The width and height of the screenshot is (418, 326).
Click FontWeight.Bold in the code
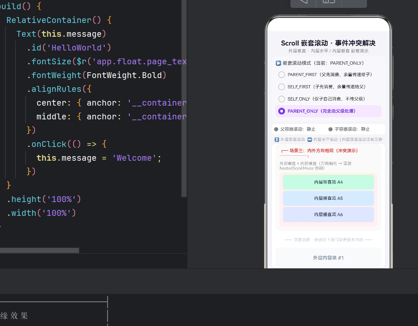pos(124,76)
